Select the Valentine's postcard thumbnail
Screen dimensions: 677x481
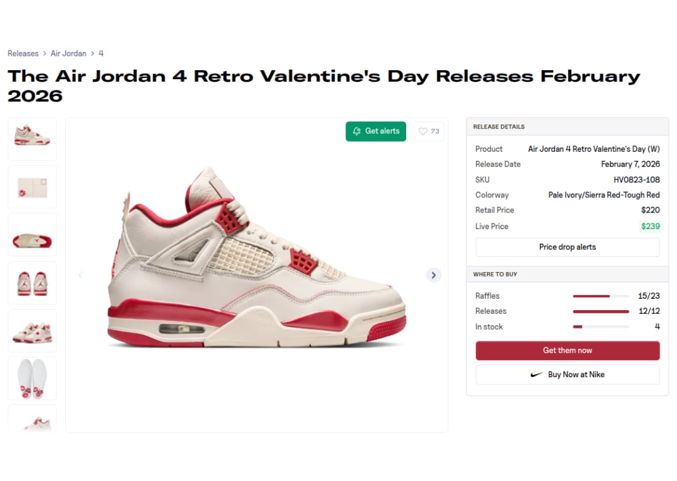click(x=32, y=186)
